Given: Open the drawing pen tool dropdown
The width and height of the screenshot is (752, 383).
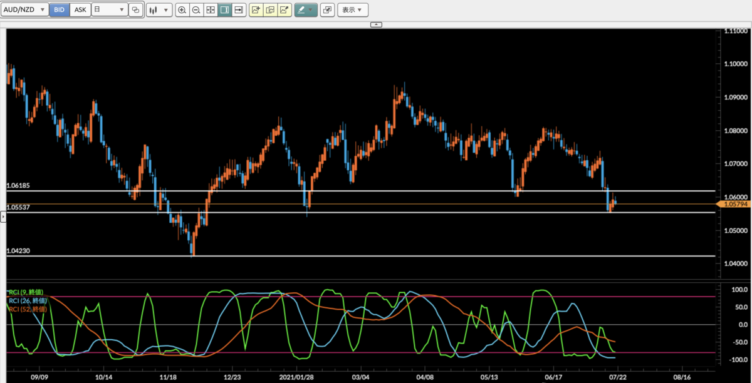Looking at the screenshot, I should tap(306, 10).
